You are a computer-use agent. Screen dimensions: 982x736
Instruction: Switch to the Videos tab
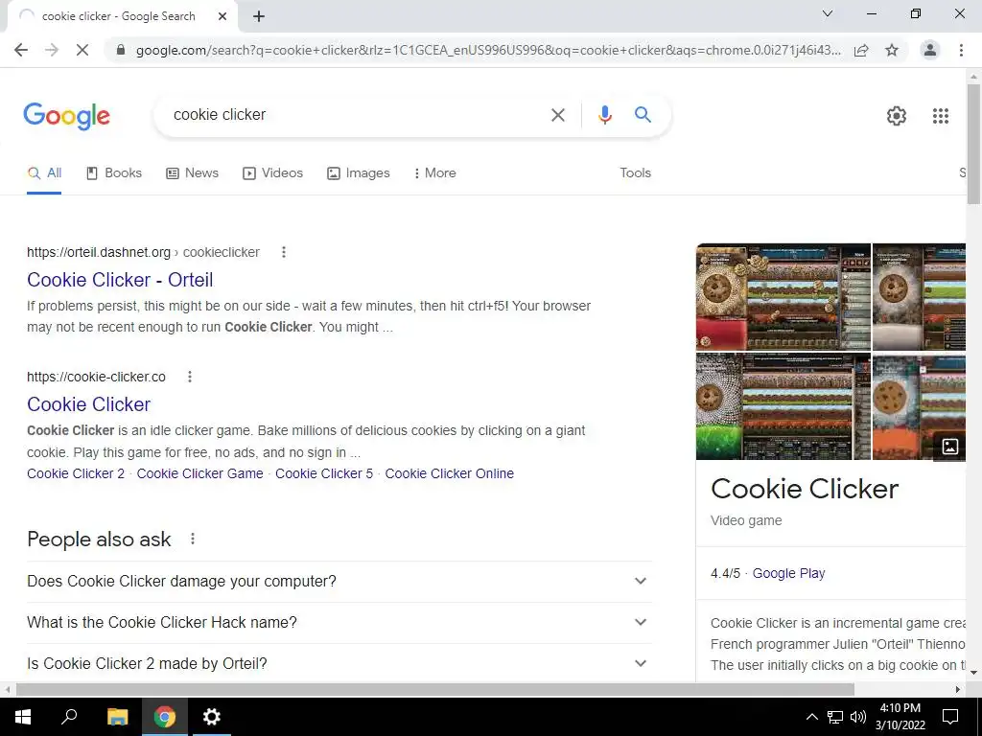click(x=272, y=173)
